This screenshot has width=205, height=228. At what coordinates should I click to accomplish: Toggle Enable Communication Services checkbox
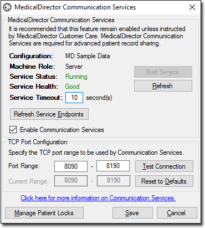[13, 130]
